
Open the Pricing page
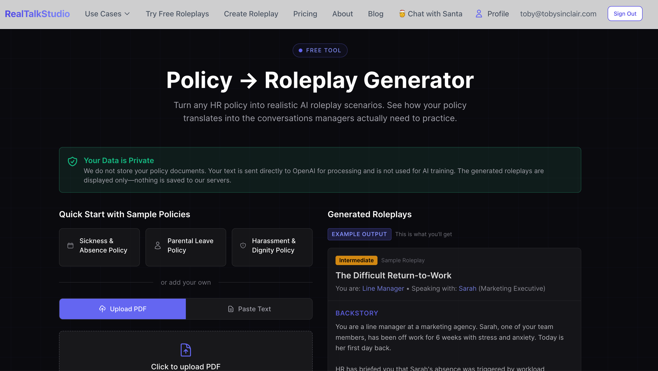(305, 14)
